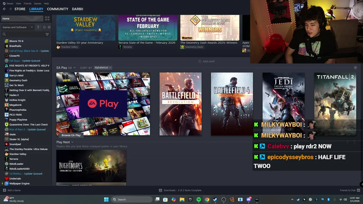Open the Games menu

tap(37, 3)
